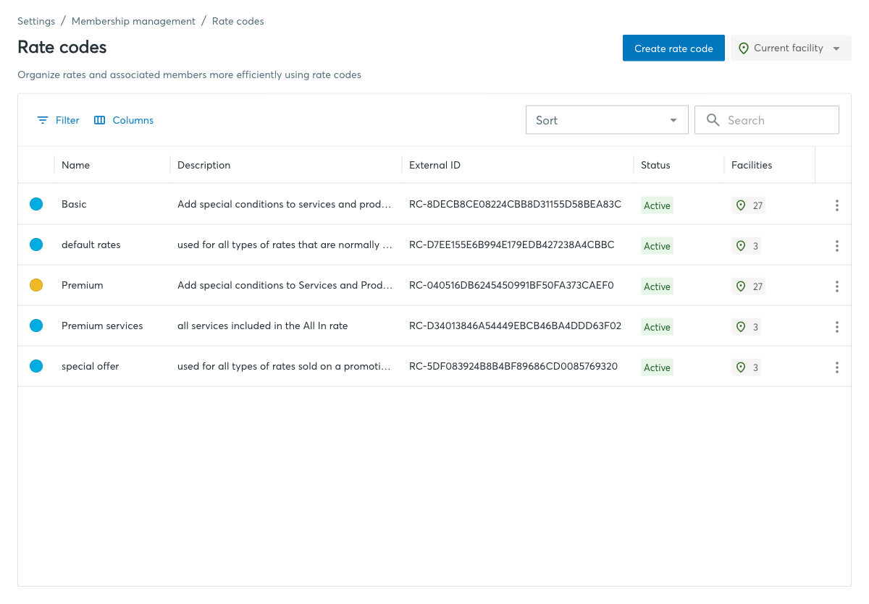Click the blue dot for Premium services
This screenshot has width=869, height=604.
(x=36, y=326)
